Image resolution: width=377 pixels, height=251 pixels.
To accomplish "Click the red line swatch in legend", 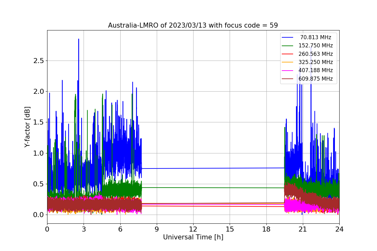I will (x=287, y=54).
